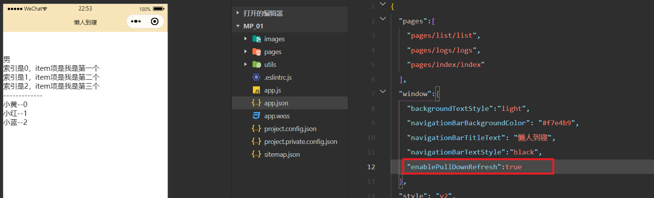Click the sitemap.json braces icon
654x198 pixels.
(x=256, y=154)
